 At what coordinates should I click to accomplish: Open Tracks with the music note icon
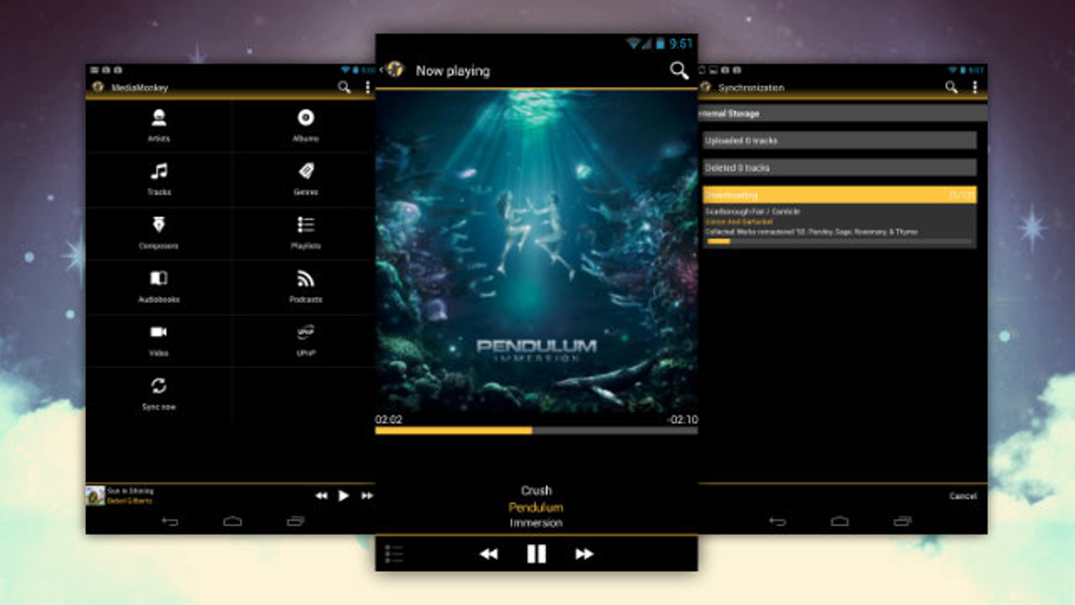tap(159, 179)
